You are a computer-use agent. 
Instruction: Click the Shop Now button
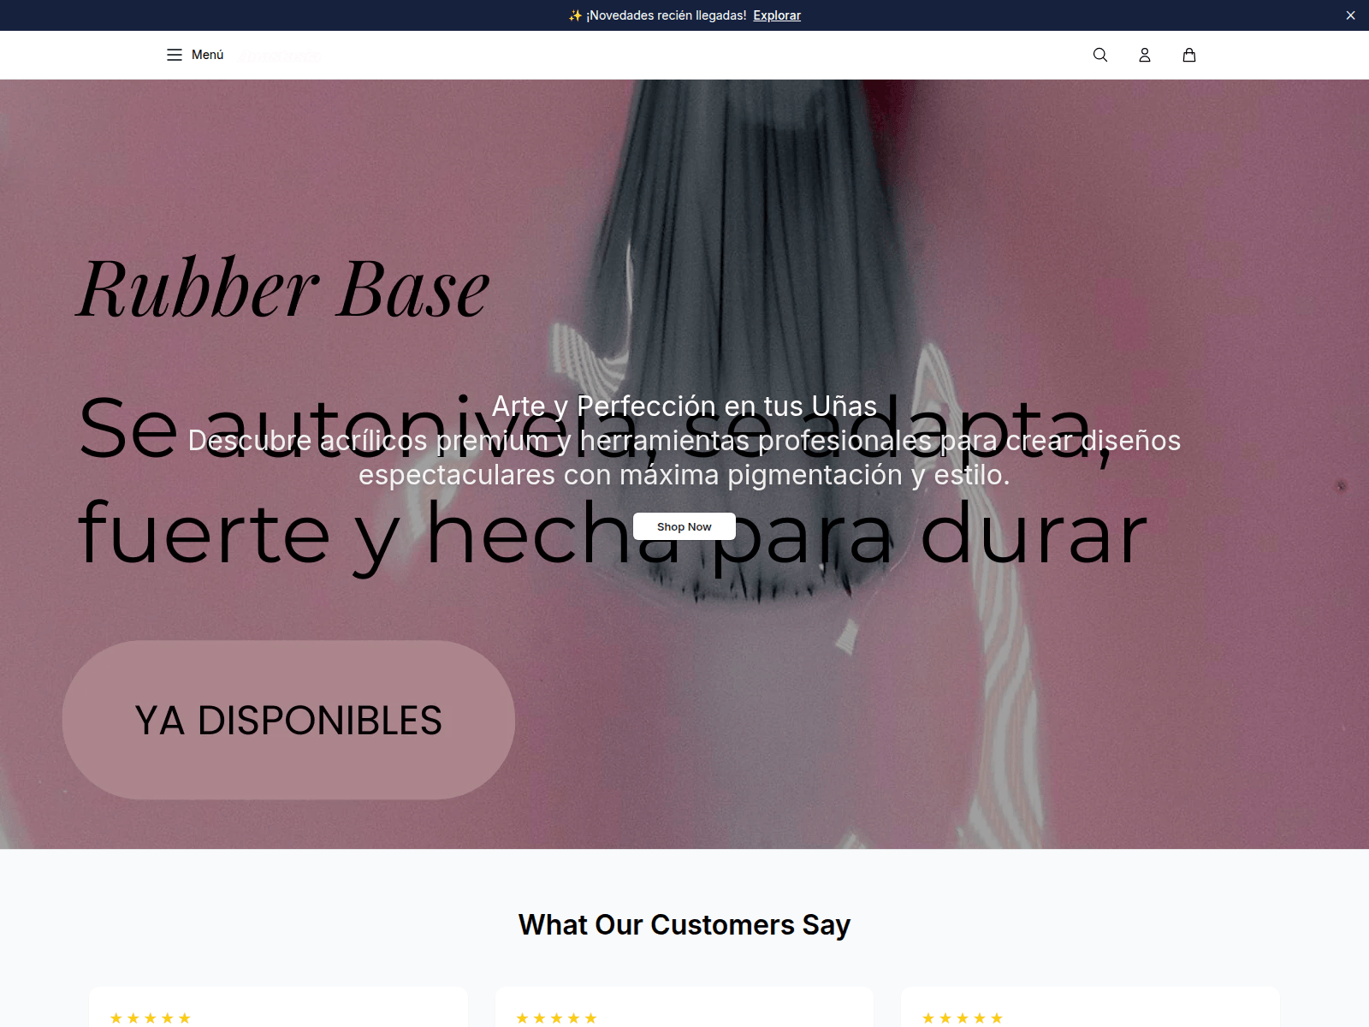coord(684,526)
